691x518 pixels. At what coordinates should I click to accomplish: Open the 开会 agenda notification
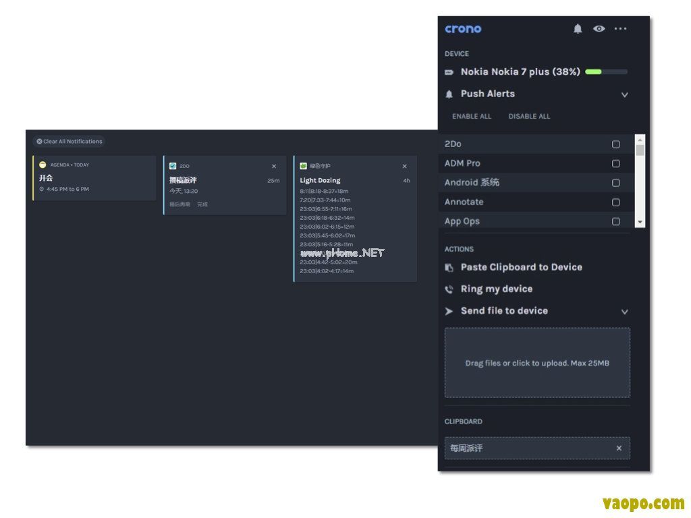tap(94, 178)
